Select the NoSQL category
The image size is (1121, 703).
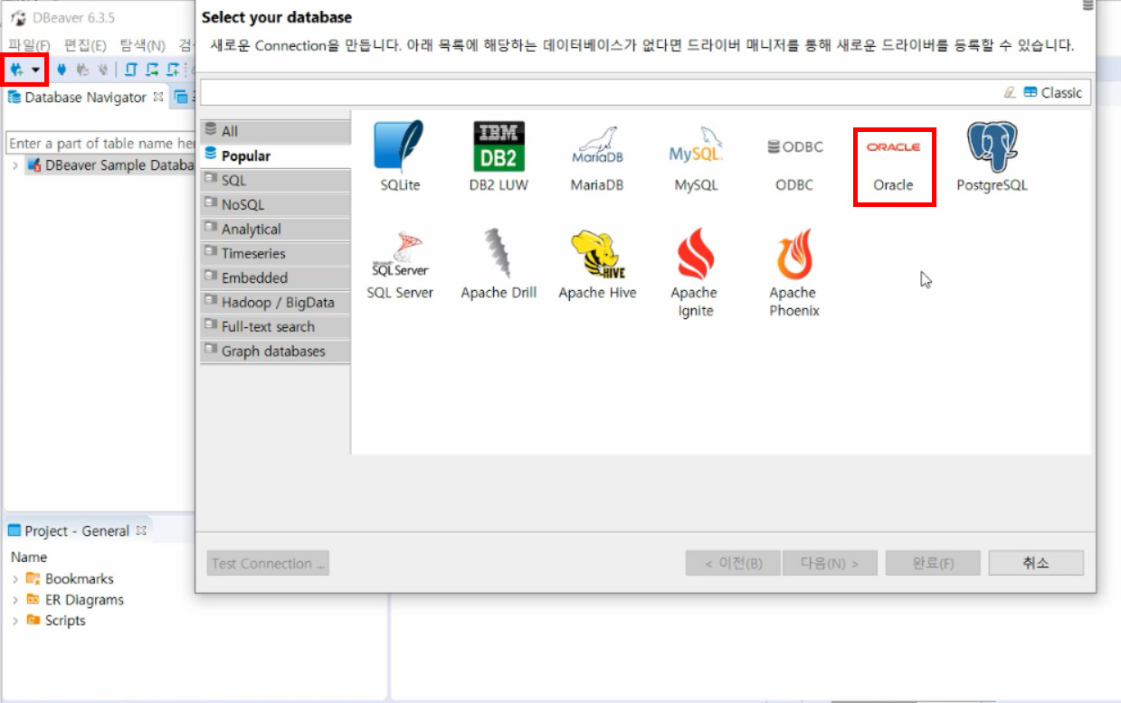[x=275, y=204]
